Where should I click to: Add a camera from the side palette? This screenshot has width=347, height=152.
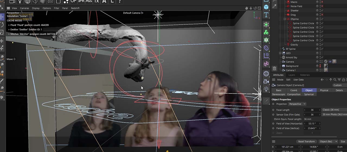coord(266,81)
